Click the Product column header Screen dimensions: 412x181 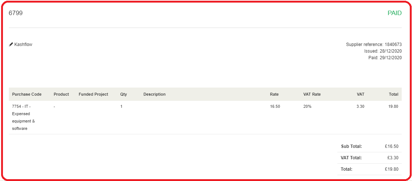coord(61,94)
